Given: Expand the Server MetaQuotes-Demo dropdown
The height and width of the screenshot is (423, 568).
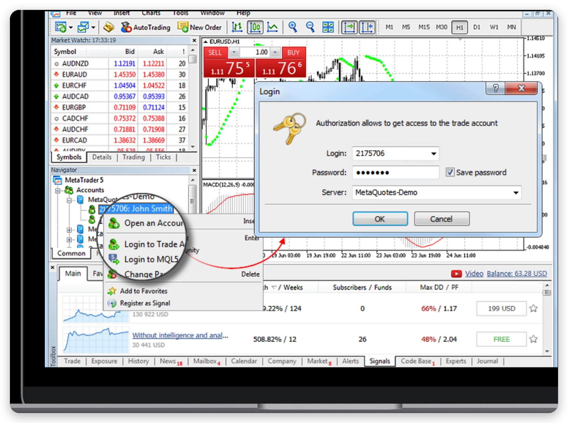Looking at the screenshot, I should (x=516, y=193).
